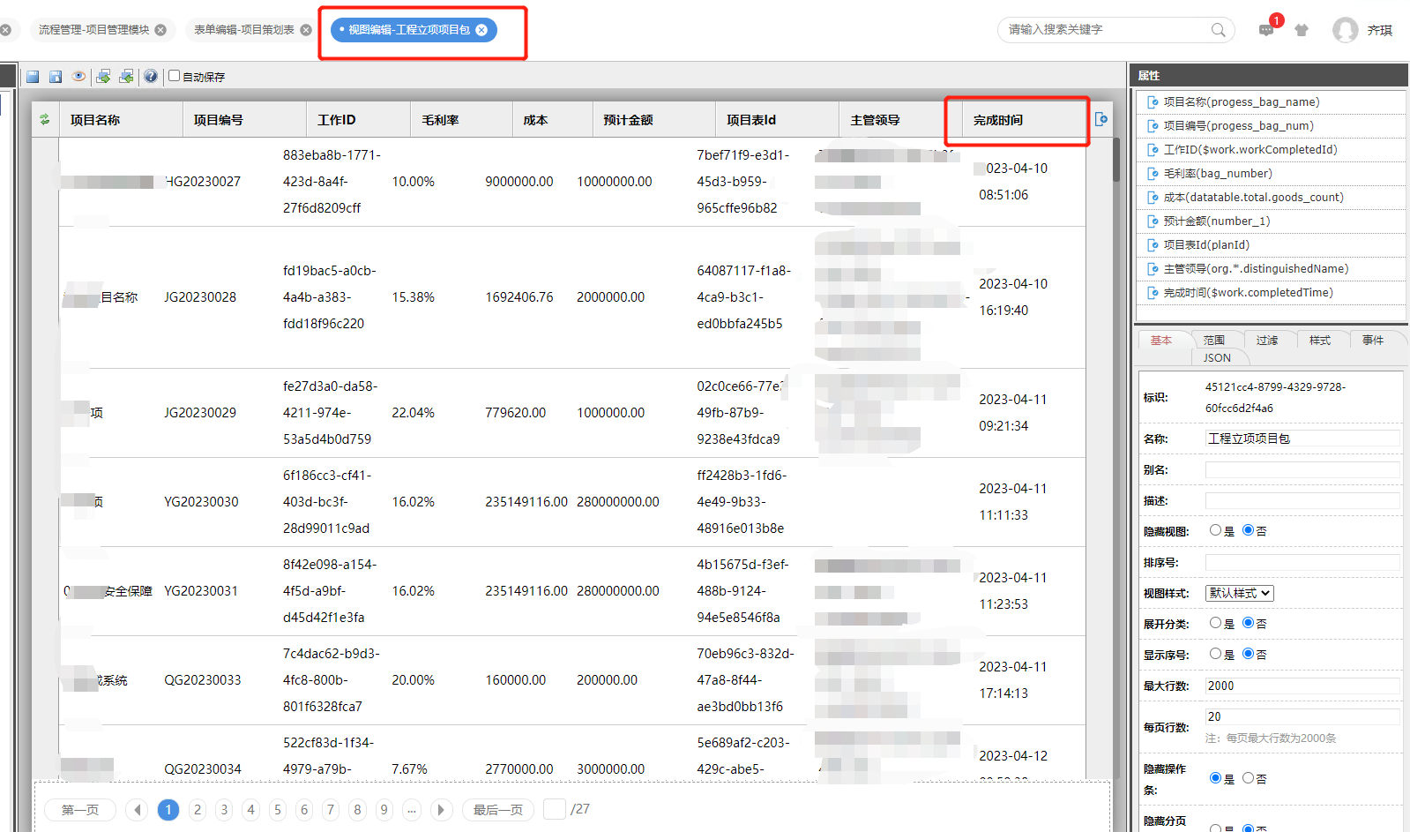1410x832 pixels.
Task: Open the messages icon with red badge
Action: tap(1266, 30)
